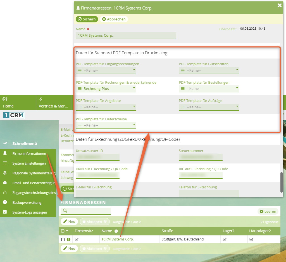
Task: Click the Telefon für E-Rechnung field
Action: point(209,194)
